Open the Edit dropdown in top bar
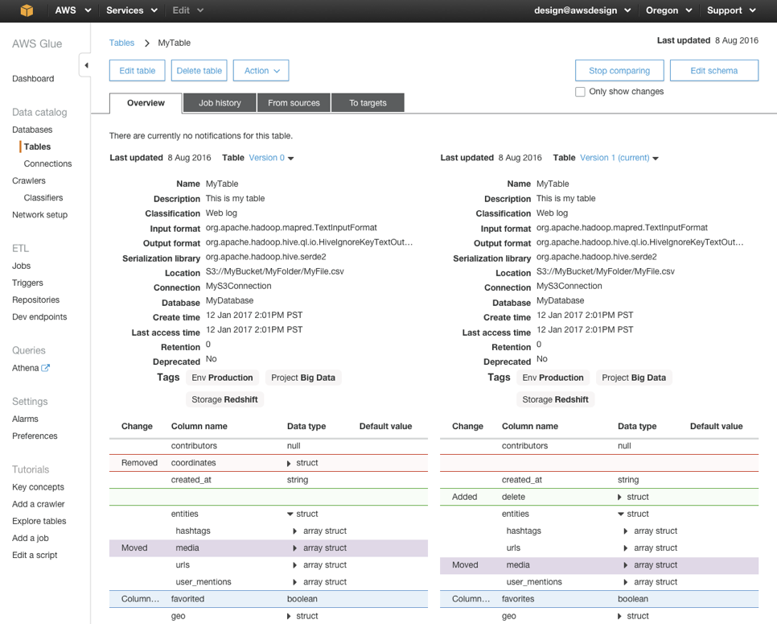This screenshot has width=777, height=624. (187, 10)
